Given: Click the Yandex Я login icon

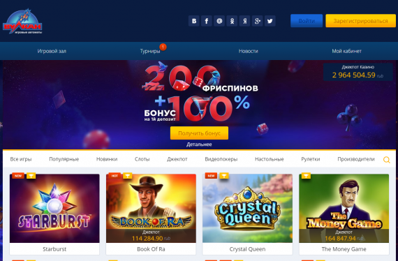Looking at the screenshot, I should [x=244, y=21].
